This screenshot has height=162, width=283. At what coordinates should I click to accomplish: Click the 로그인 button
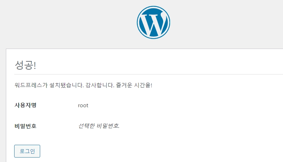(x=27, y=151)
